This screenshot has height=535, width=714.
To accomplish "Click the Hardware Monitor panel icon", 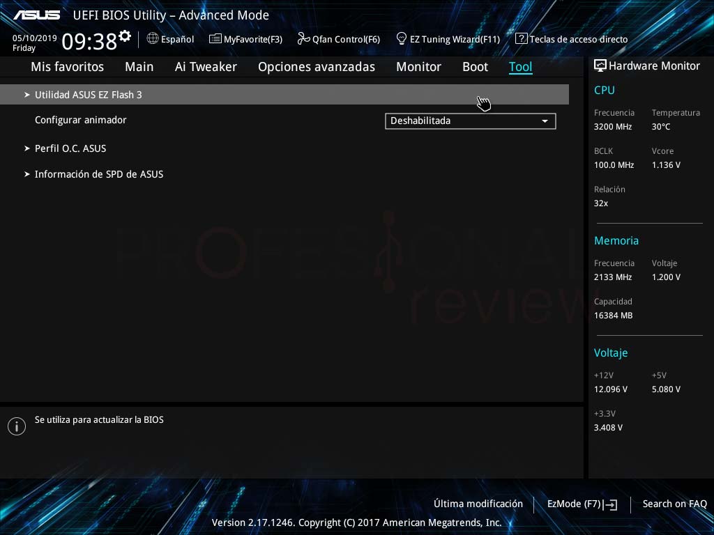I will coord(600,65).
